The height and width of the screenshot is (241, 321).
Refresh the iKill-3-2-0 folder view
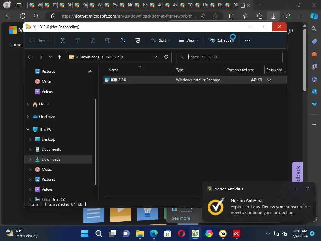click(x=166, y=57)
